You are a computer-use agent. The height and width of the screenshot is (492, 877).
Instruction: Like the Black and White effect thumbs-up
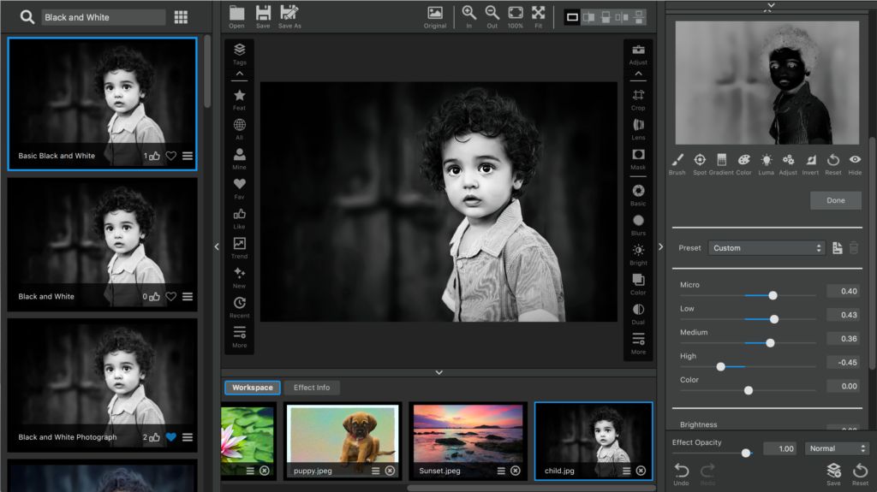point(154,297)
